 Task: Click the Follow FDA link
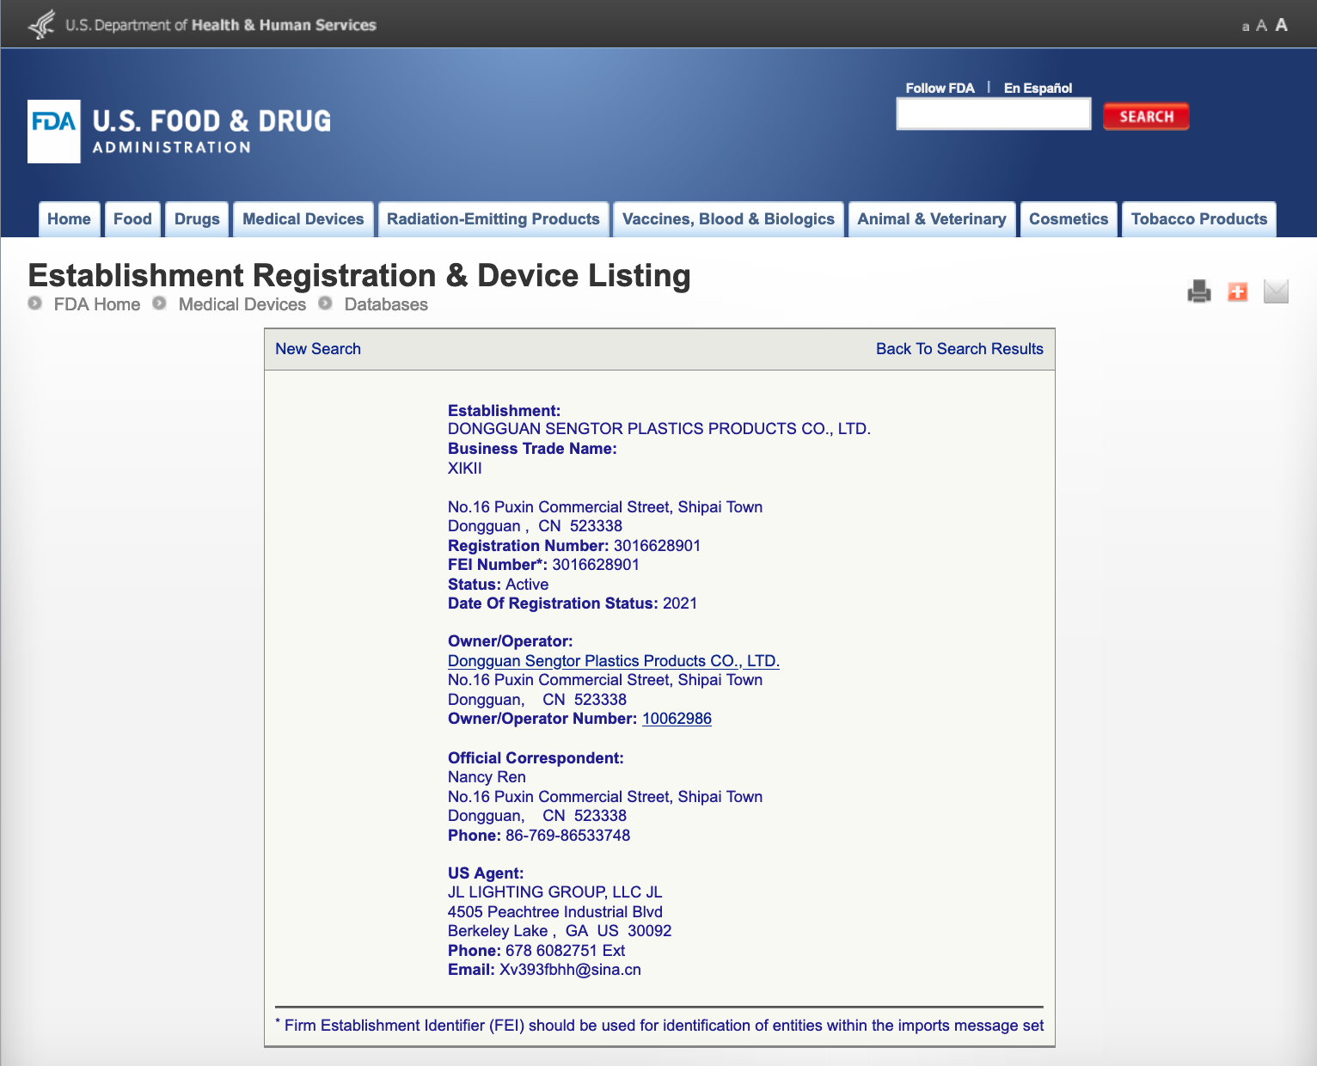click(940, 88)
